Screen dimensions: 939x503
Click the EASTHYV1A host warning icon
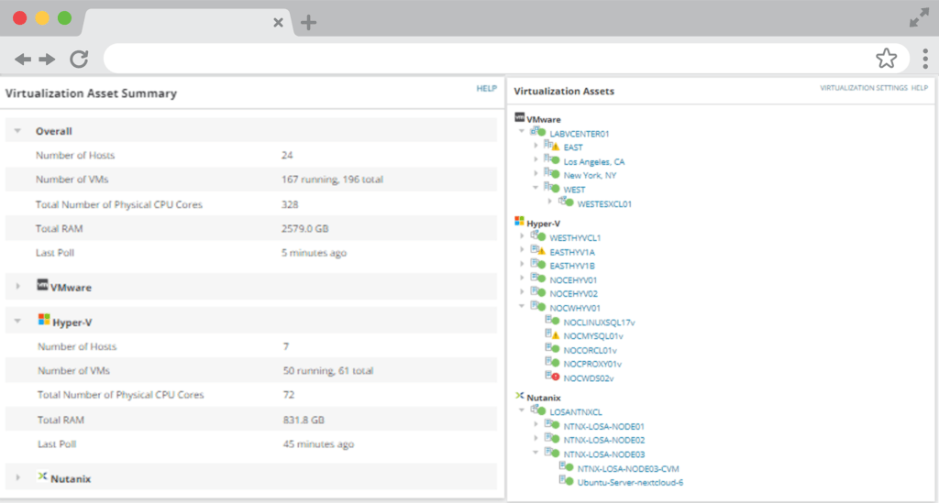pyautogui.click(x=538, y=251)
